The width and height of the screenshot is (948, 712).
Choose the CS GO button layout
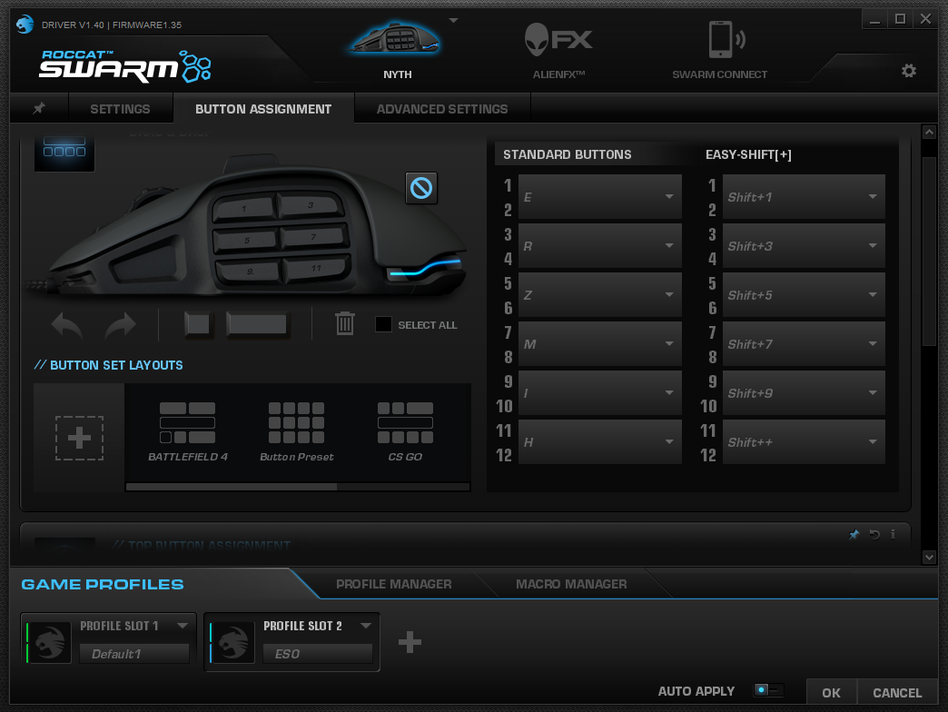405,431
